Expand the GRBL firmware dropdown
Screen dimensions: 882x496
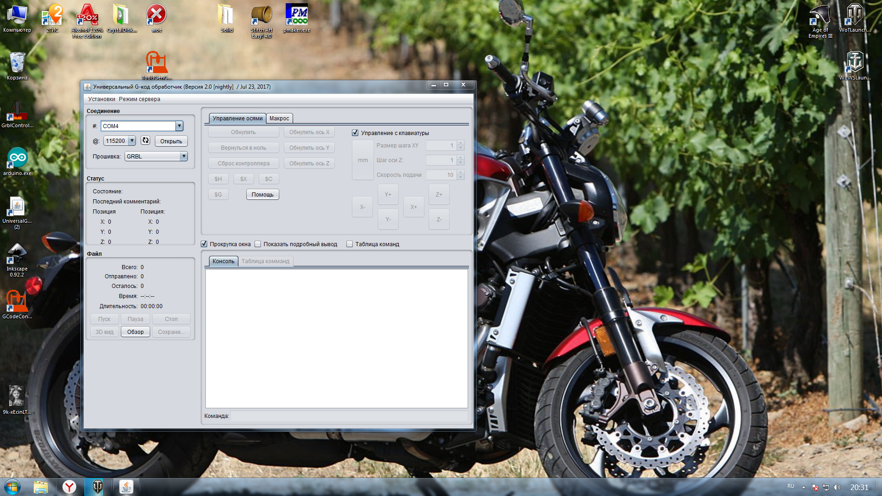pos(184,156)
